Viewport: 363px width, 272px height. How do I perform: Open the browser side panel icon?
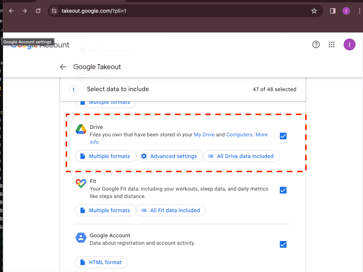point(333,11)
